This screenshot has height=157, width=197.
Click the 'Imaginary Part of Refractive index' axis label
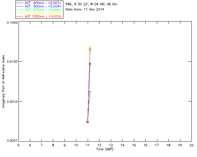(x=3, y=81)
